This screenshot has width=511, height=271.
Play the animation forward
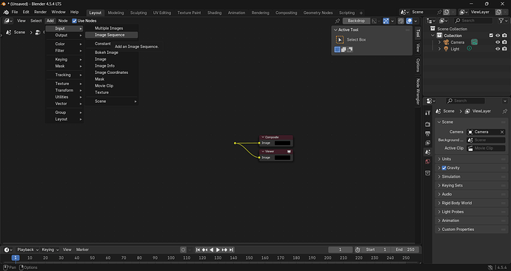(x=218, y=250)
